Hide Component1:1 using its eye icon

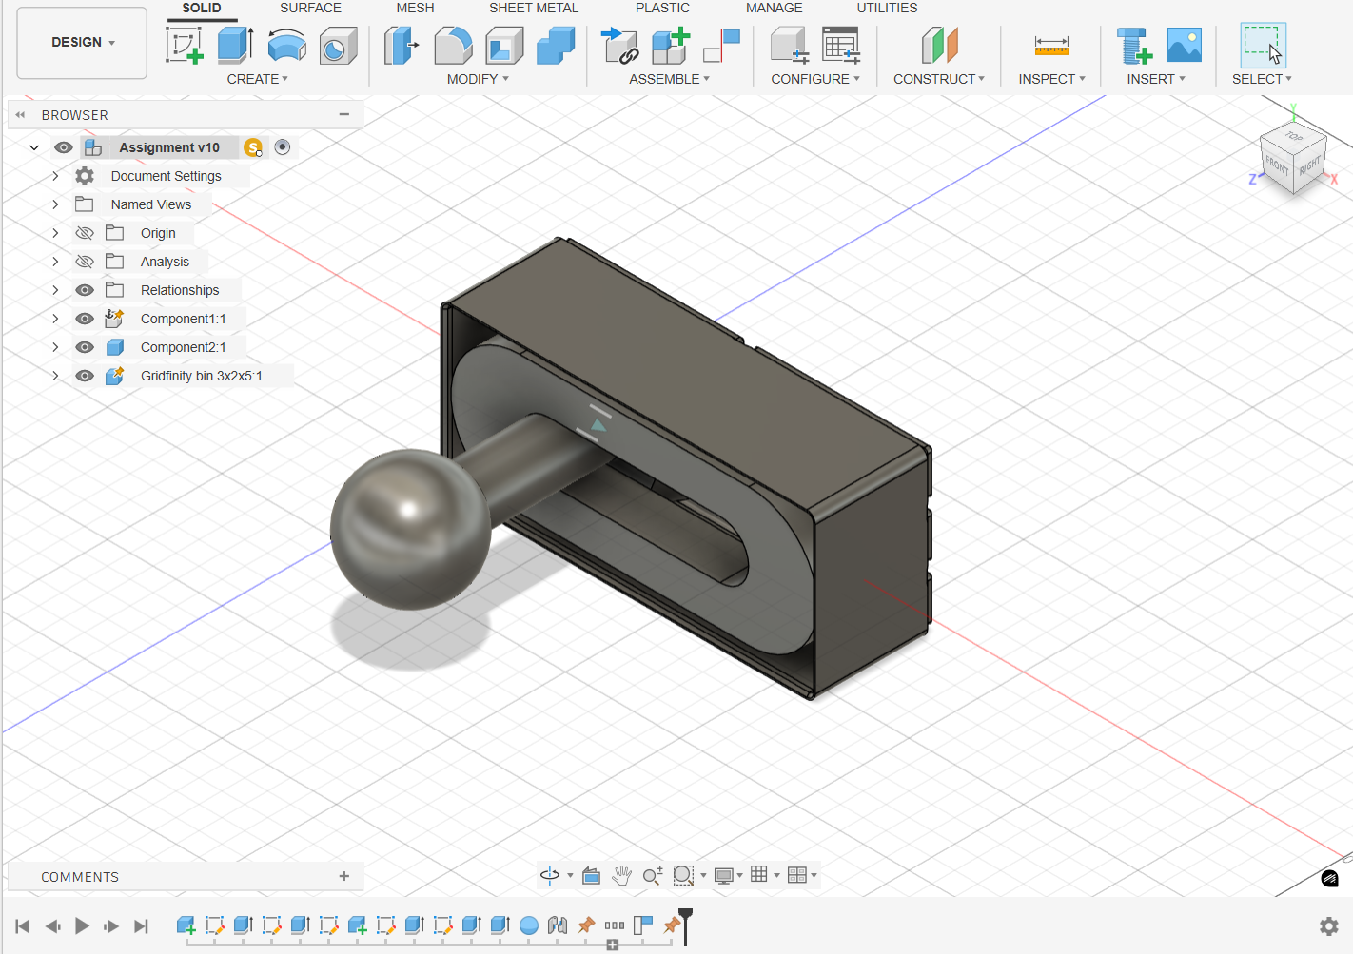(x=85, y=319)
